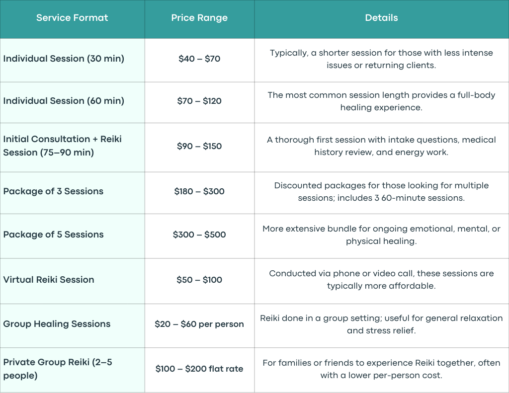The width and height of the screenshot is (509, 393).
Task: Click the Service Format column header
Action: click(x=72, y=19)
